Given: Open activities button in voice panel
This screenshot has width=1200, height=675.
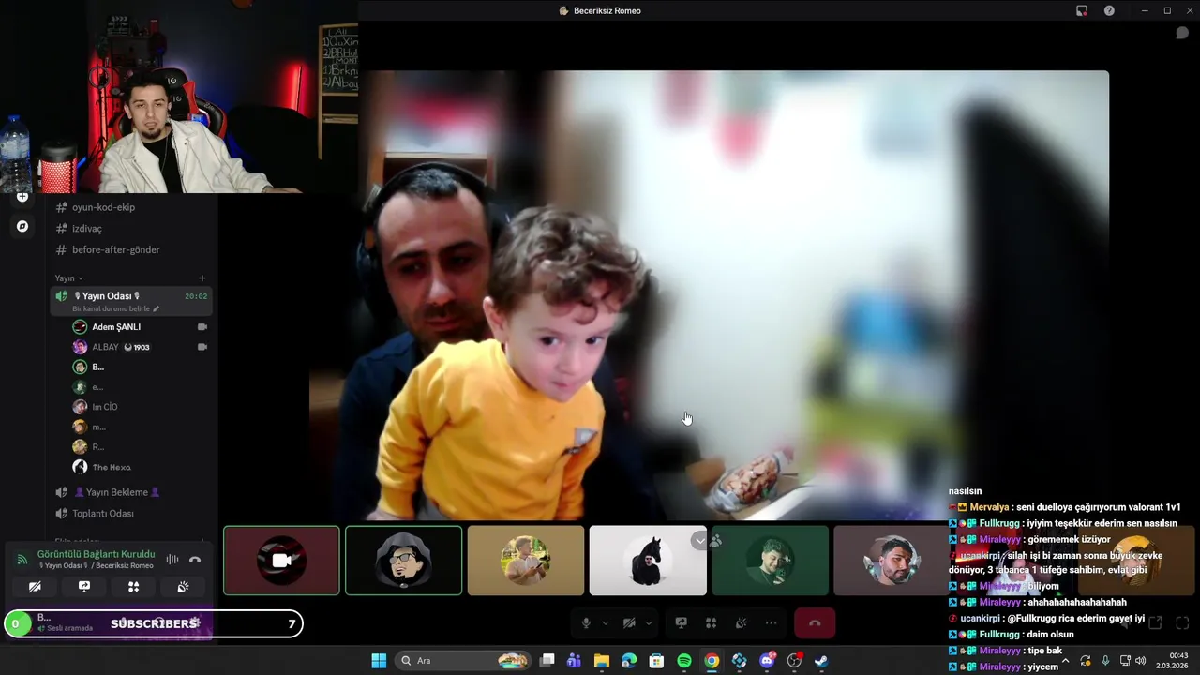Looking at the screenshot, I should coord(133,587).
